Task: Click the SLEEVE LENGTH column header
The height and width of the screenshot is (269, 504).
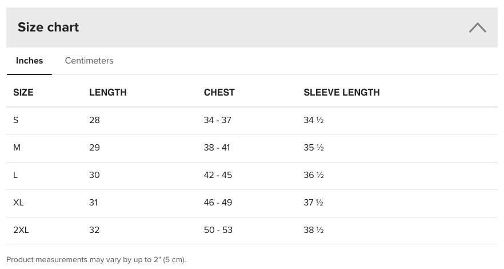Action: [x=342, y=92]
